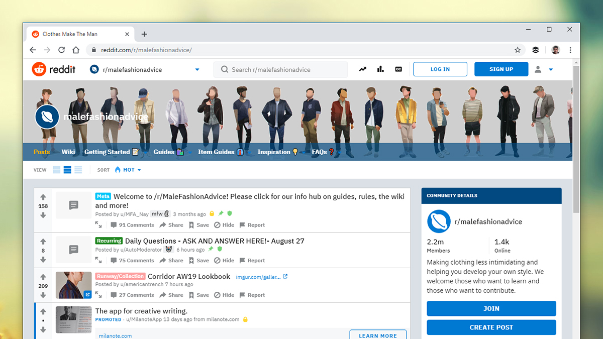Open the Corridor AW19 Lookbook thumbnail

(x=73, y=285)
